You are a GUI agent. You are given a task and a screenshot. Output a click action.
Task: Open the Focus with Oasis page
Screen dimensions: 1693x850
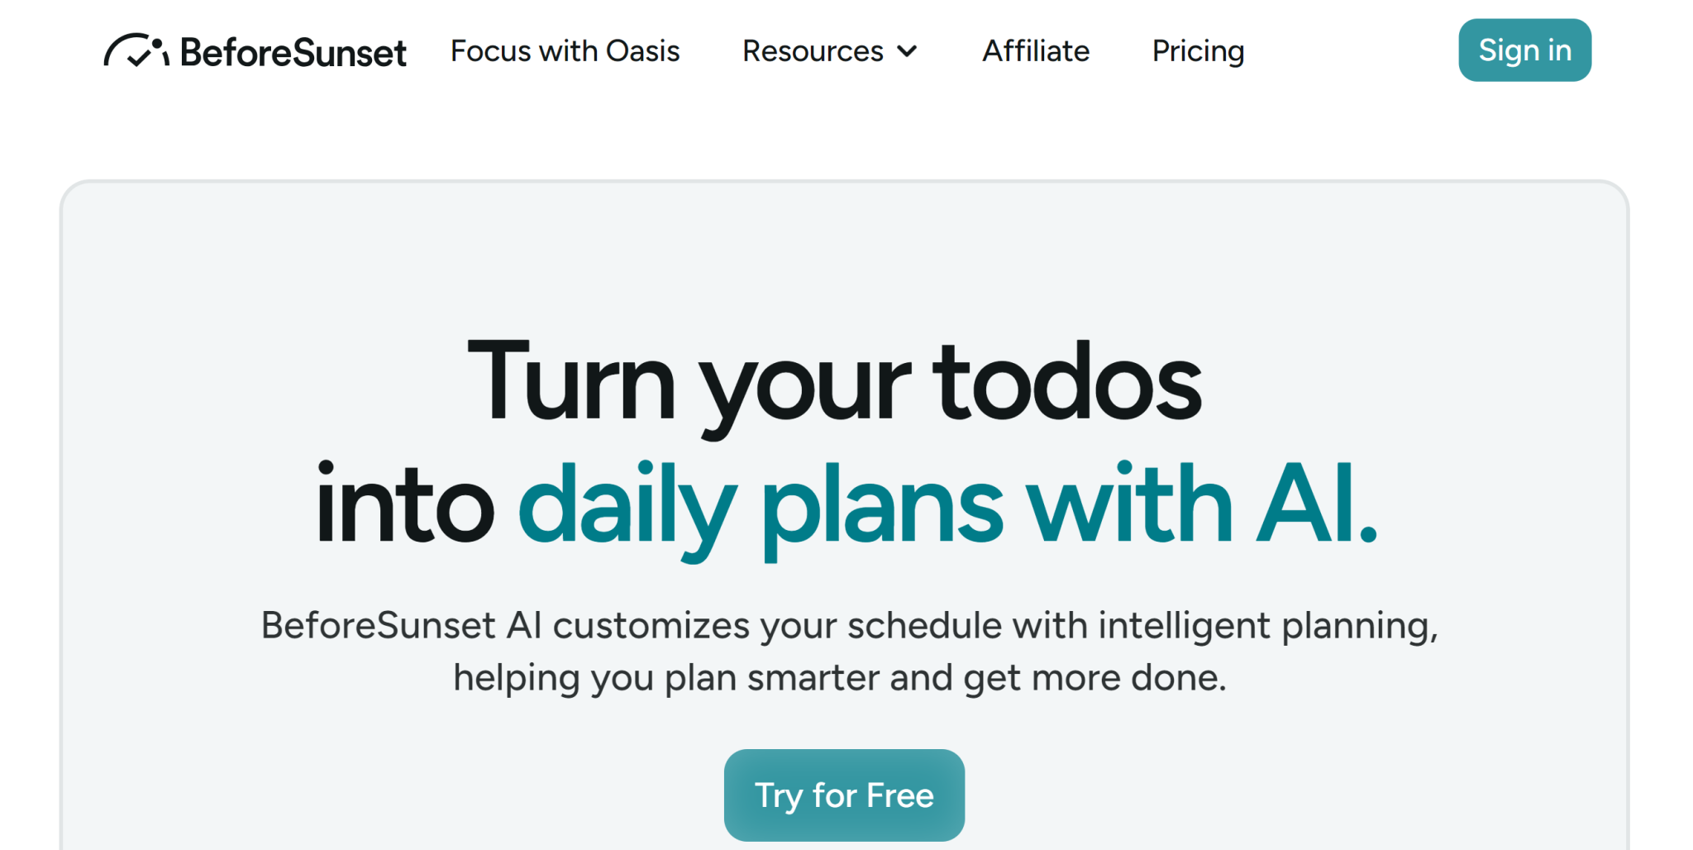click(x=565, y=51)
